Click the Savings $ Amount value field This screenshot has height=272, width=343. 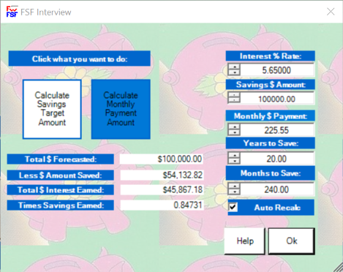click(x=277, y=99)
